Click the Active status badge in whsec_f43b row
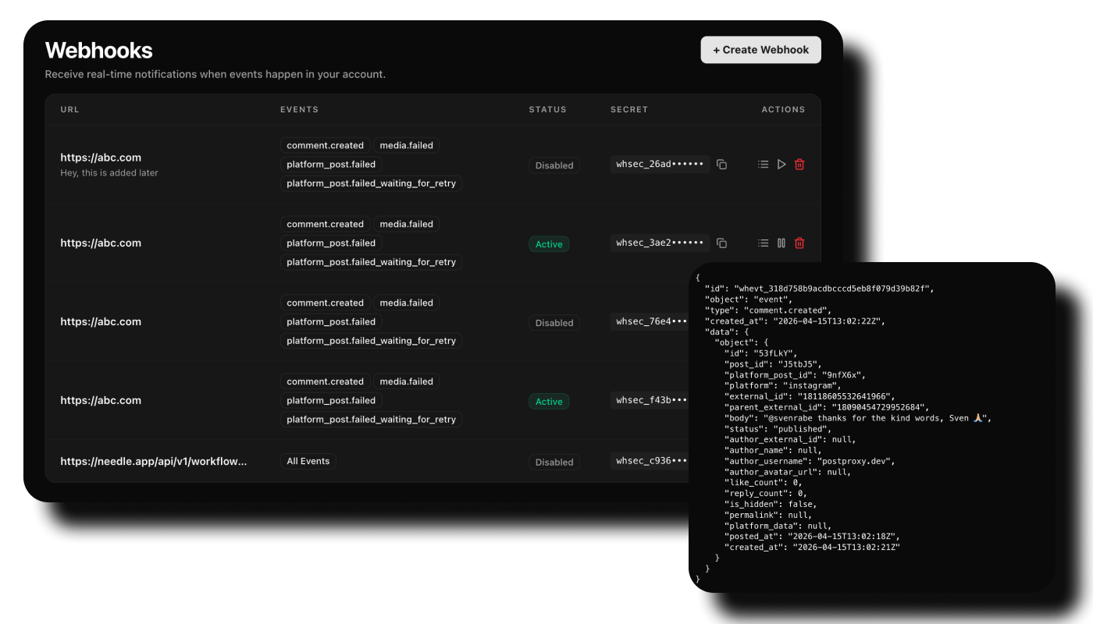1093x624 pixels. point(549,402)
